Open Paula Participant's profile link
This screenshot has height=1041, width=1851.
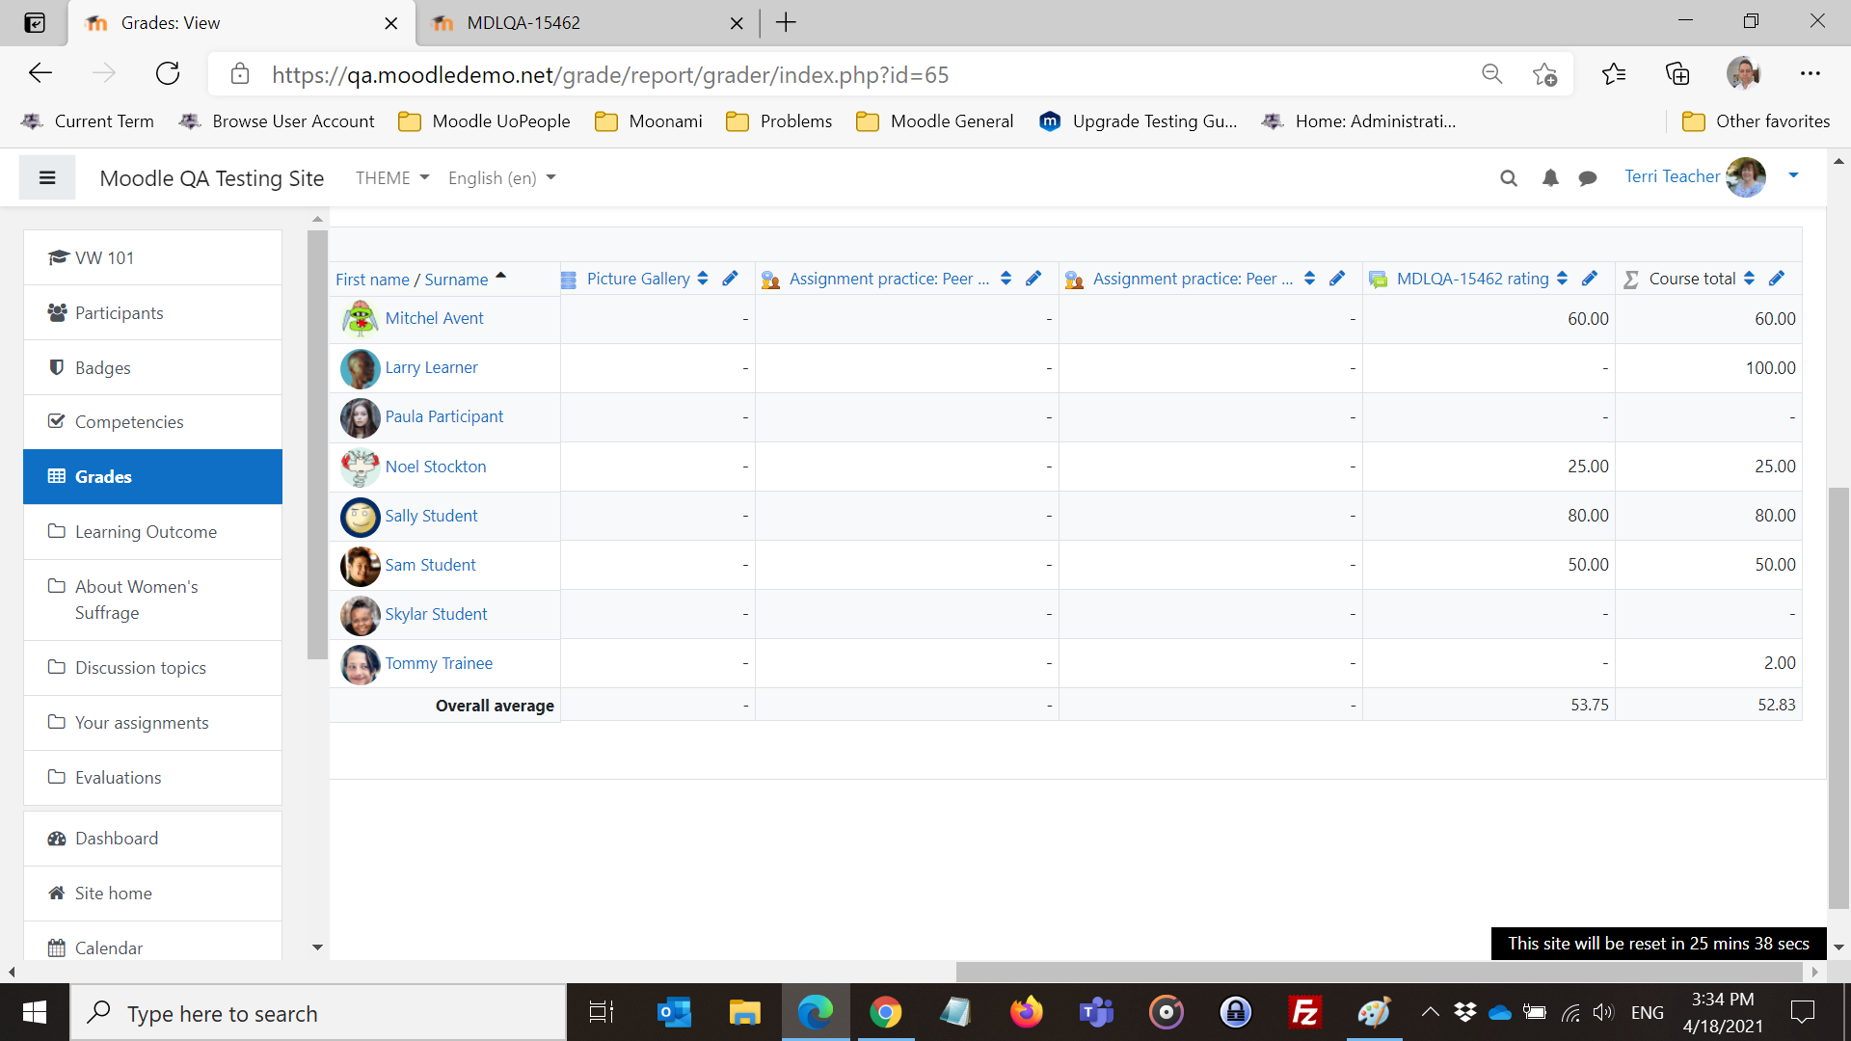pos(443,416)
